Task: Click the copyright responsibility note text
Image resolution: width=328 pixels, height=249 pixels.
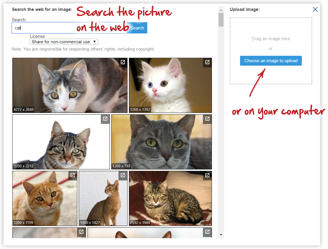Action: tap(83, 49)
